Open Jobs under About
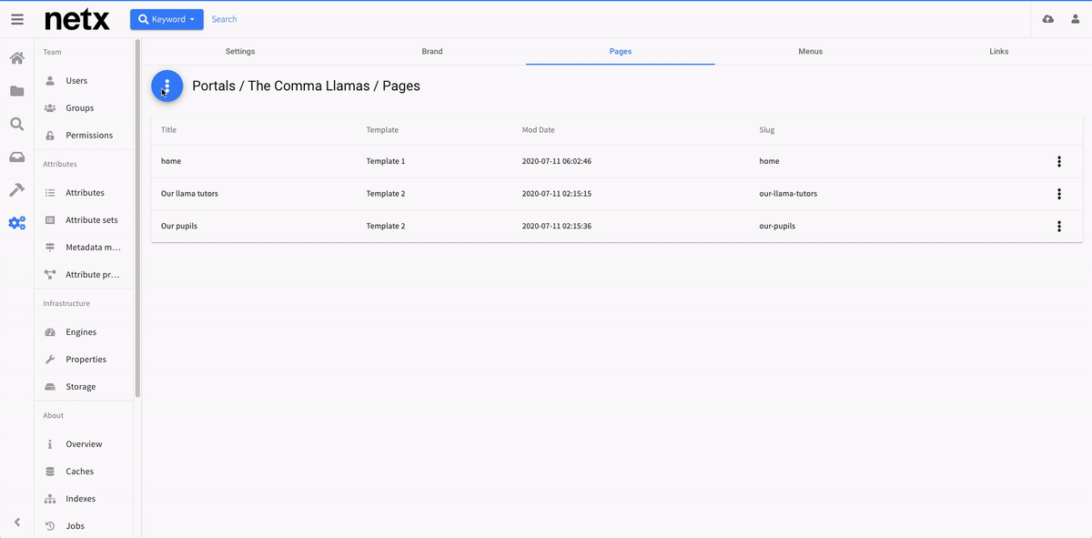This screenshot has width=1092, height=538. coord(84,526)
